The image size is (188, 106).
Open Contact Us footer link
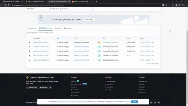click(x=74, y=87)
